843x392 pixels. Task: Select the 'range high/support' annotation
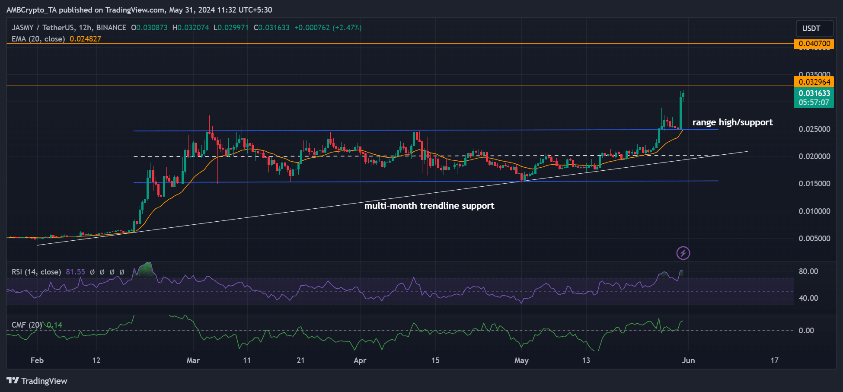(x=732, y=122)
